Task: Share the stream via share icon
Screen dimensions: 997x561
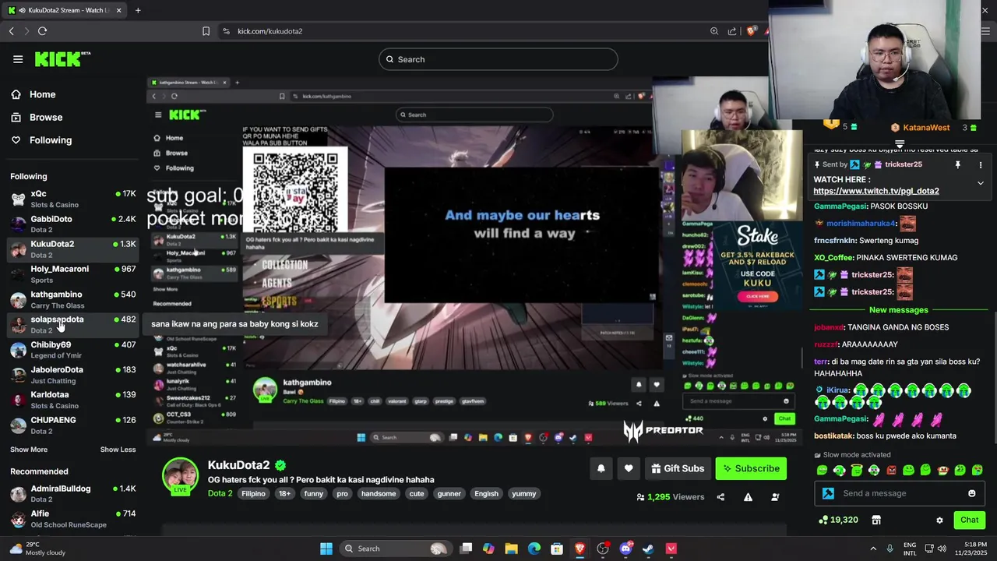Action: tap(720, 497)
